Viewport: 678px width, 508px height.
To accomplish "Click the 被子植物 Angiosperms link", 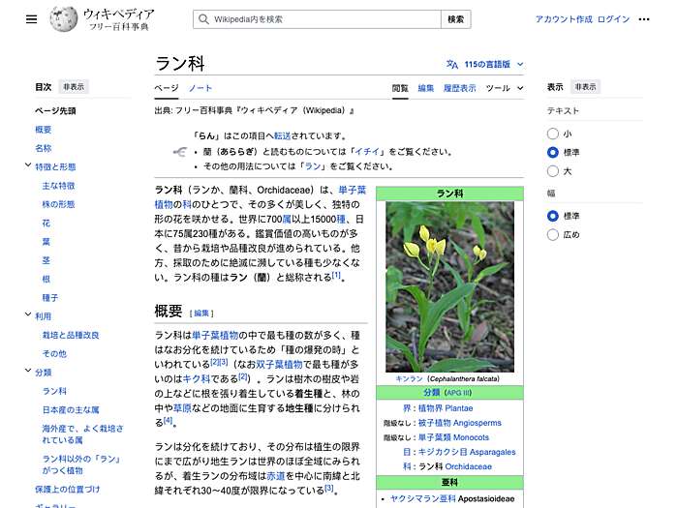I will [x=460, y=423].
